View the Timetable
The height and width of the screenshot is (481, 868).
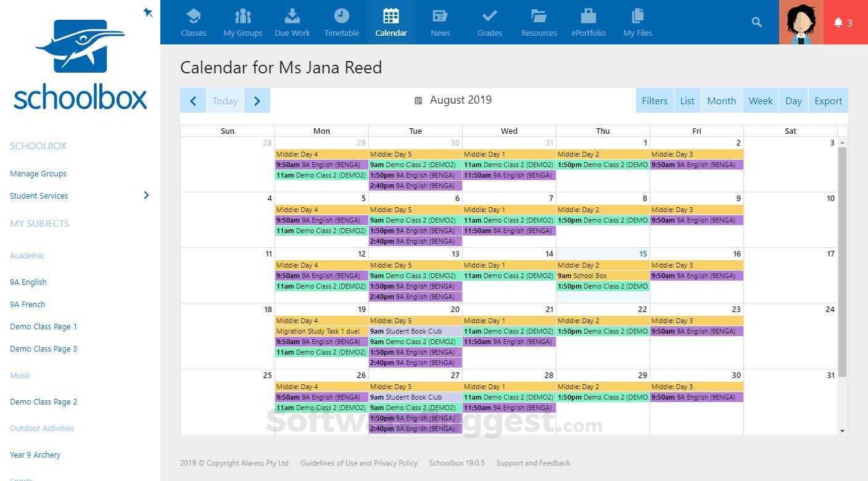341,22
